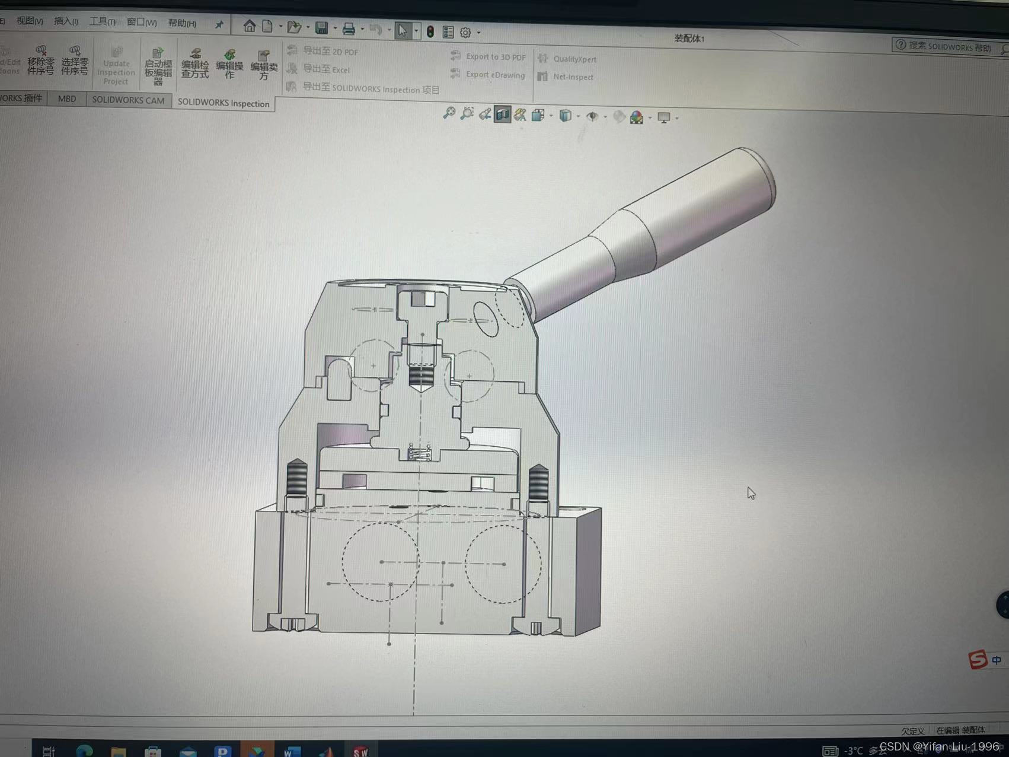Print using the printer icon
Screen dimensions: 1009x757
[x=349, y=28]
